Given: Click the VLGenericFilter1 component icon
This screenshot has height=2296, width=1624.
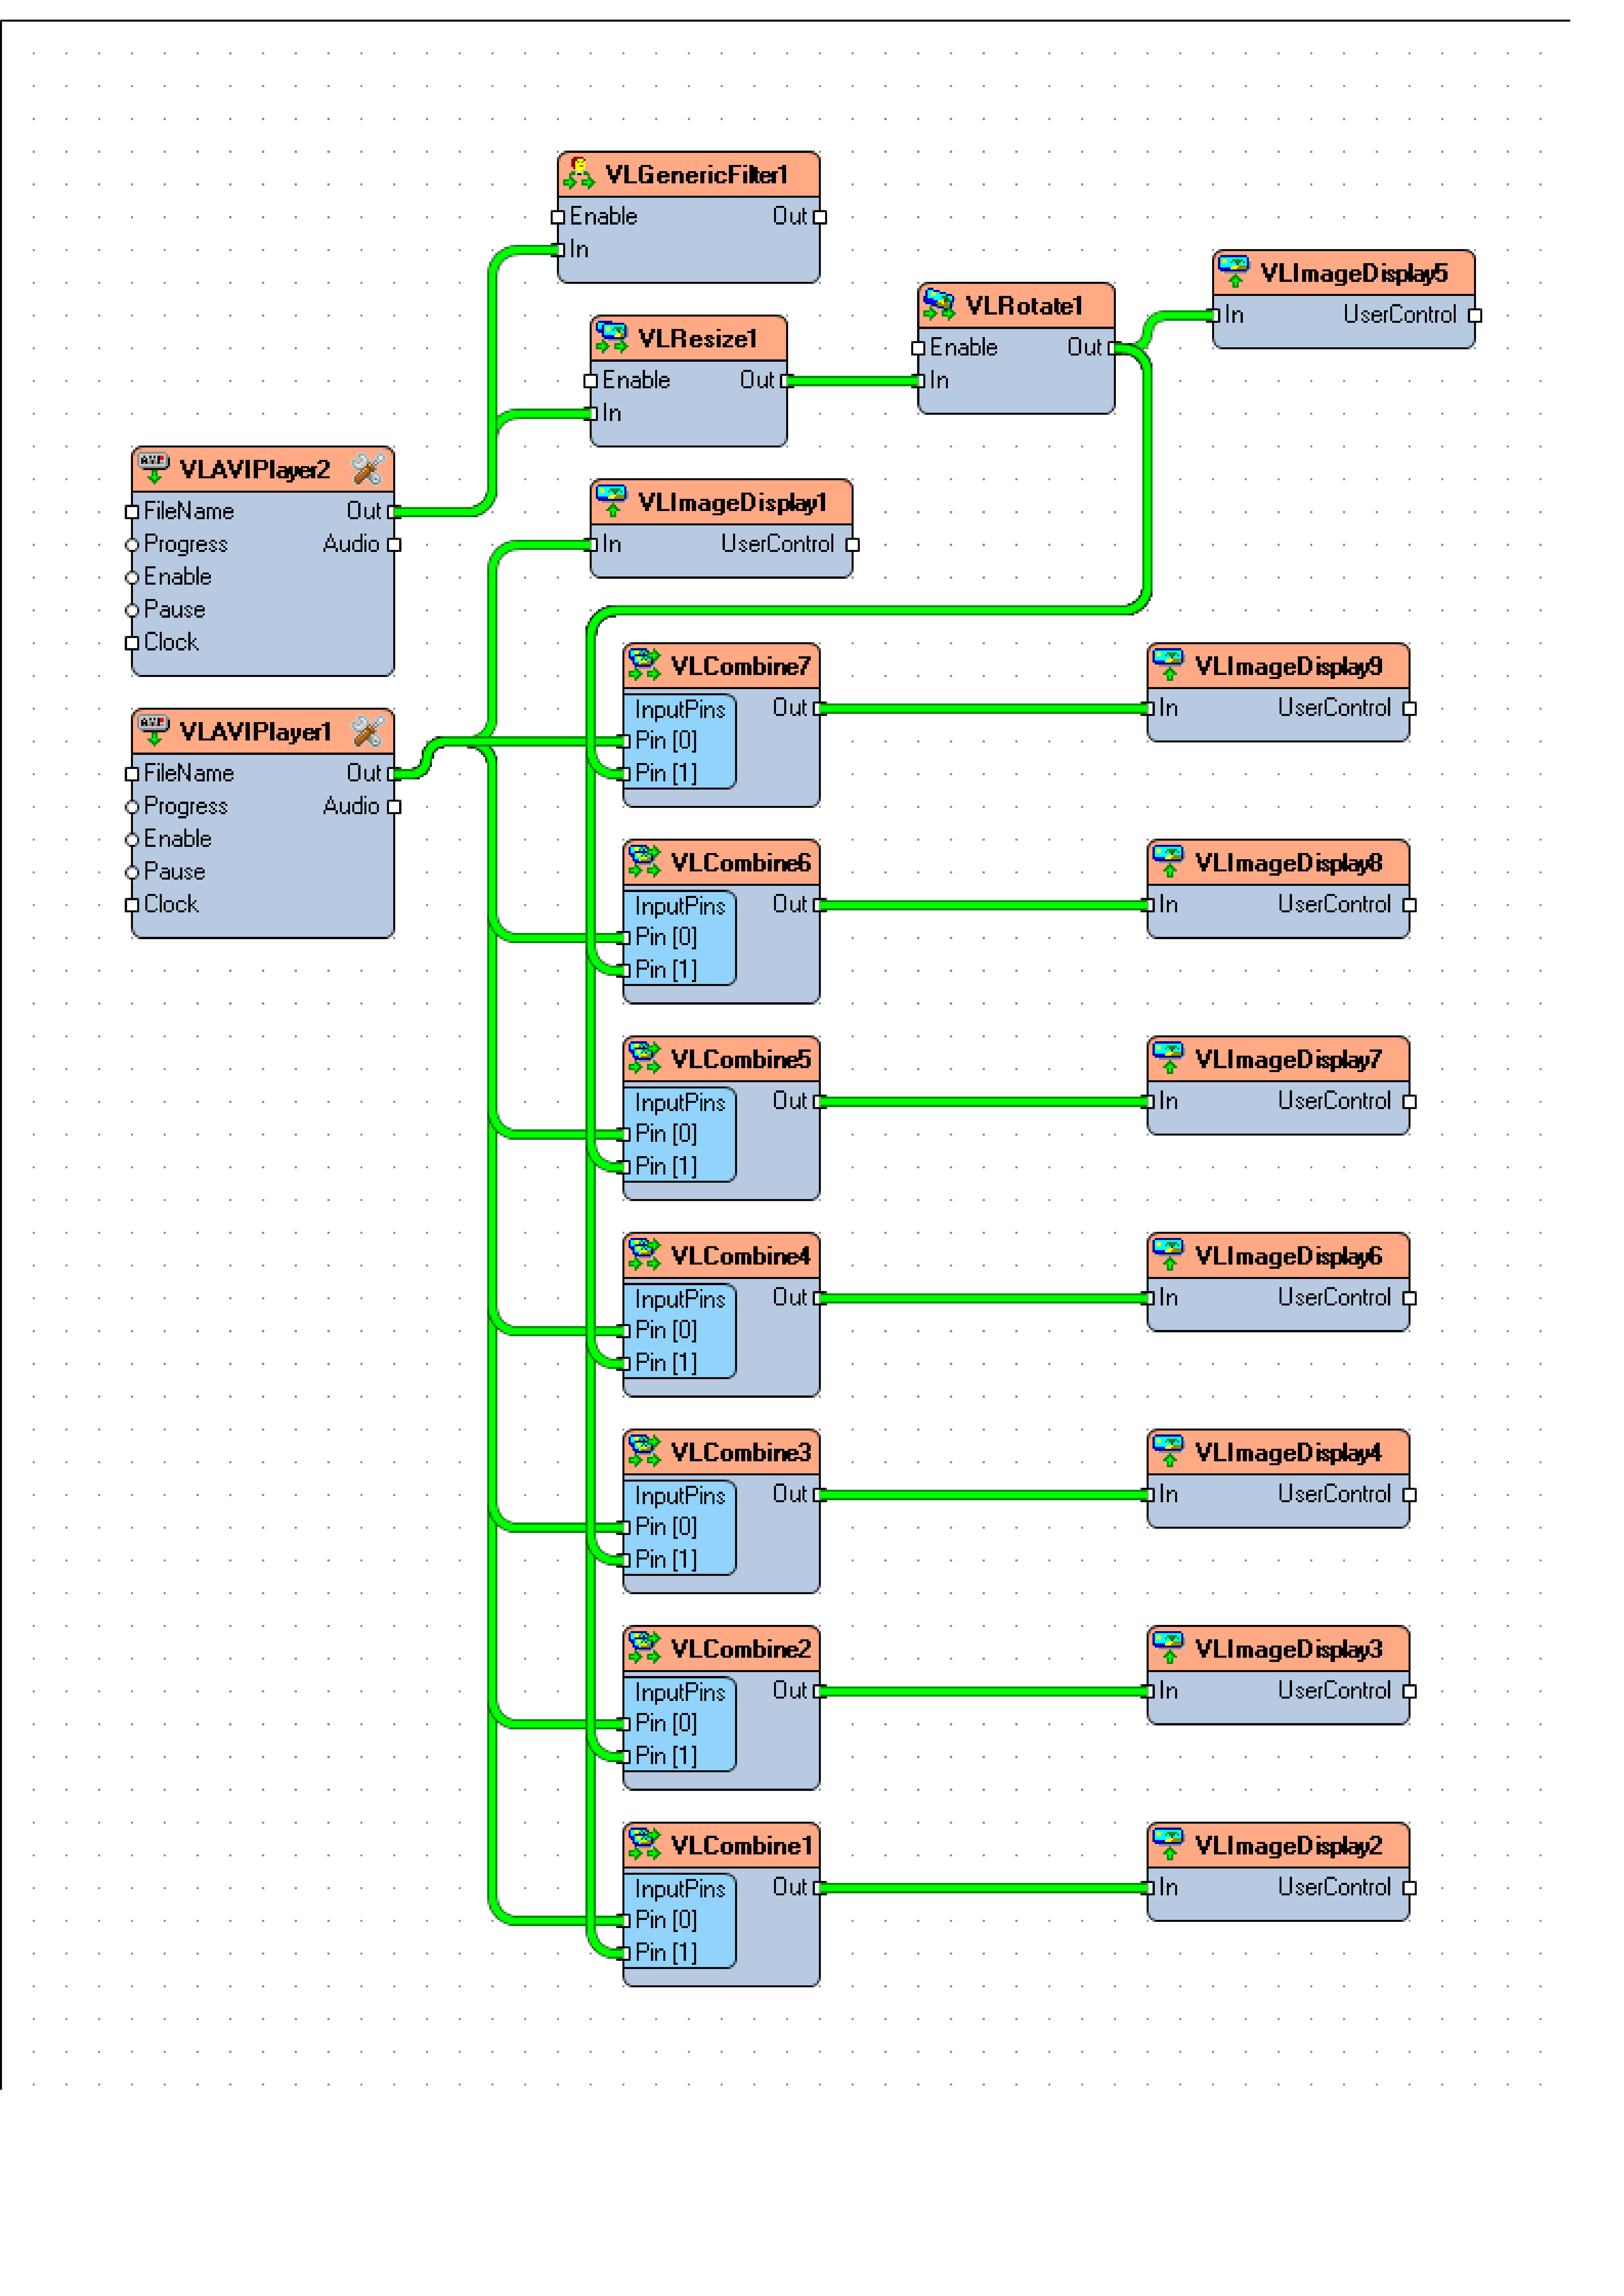Looking at the screenshot, I should tap(579, 174).
